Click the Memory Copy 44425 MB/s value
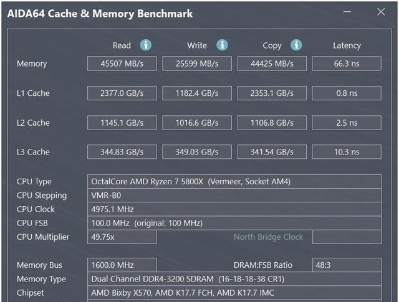399x302 pixels. pos(272,64)
